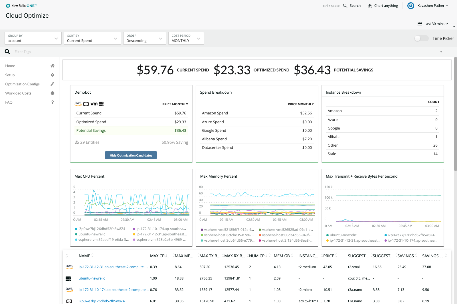Expand the Kavashen Pather user menu

point(432,6)
